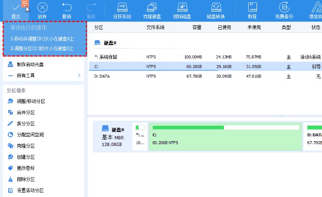Expand the 所有工具 all tools arrow
This screenshot has width=322, height=197.
coord(79,76)
